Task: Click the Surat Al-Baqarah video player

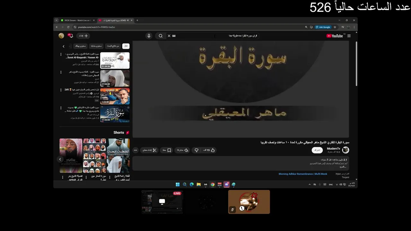Action: [x=241, y=89]
